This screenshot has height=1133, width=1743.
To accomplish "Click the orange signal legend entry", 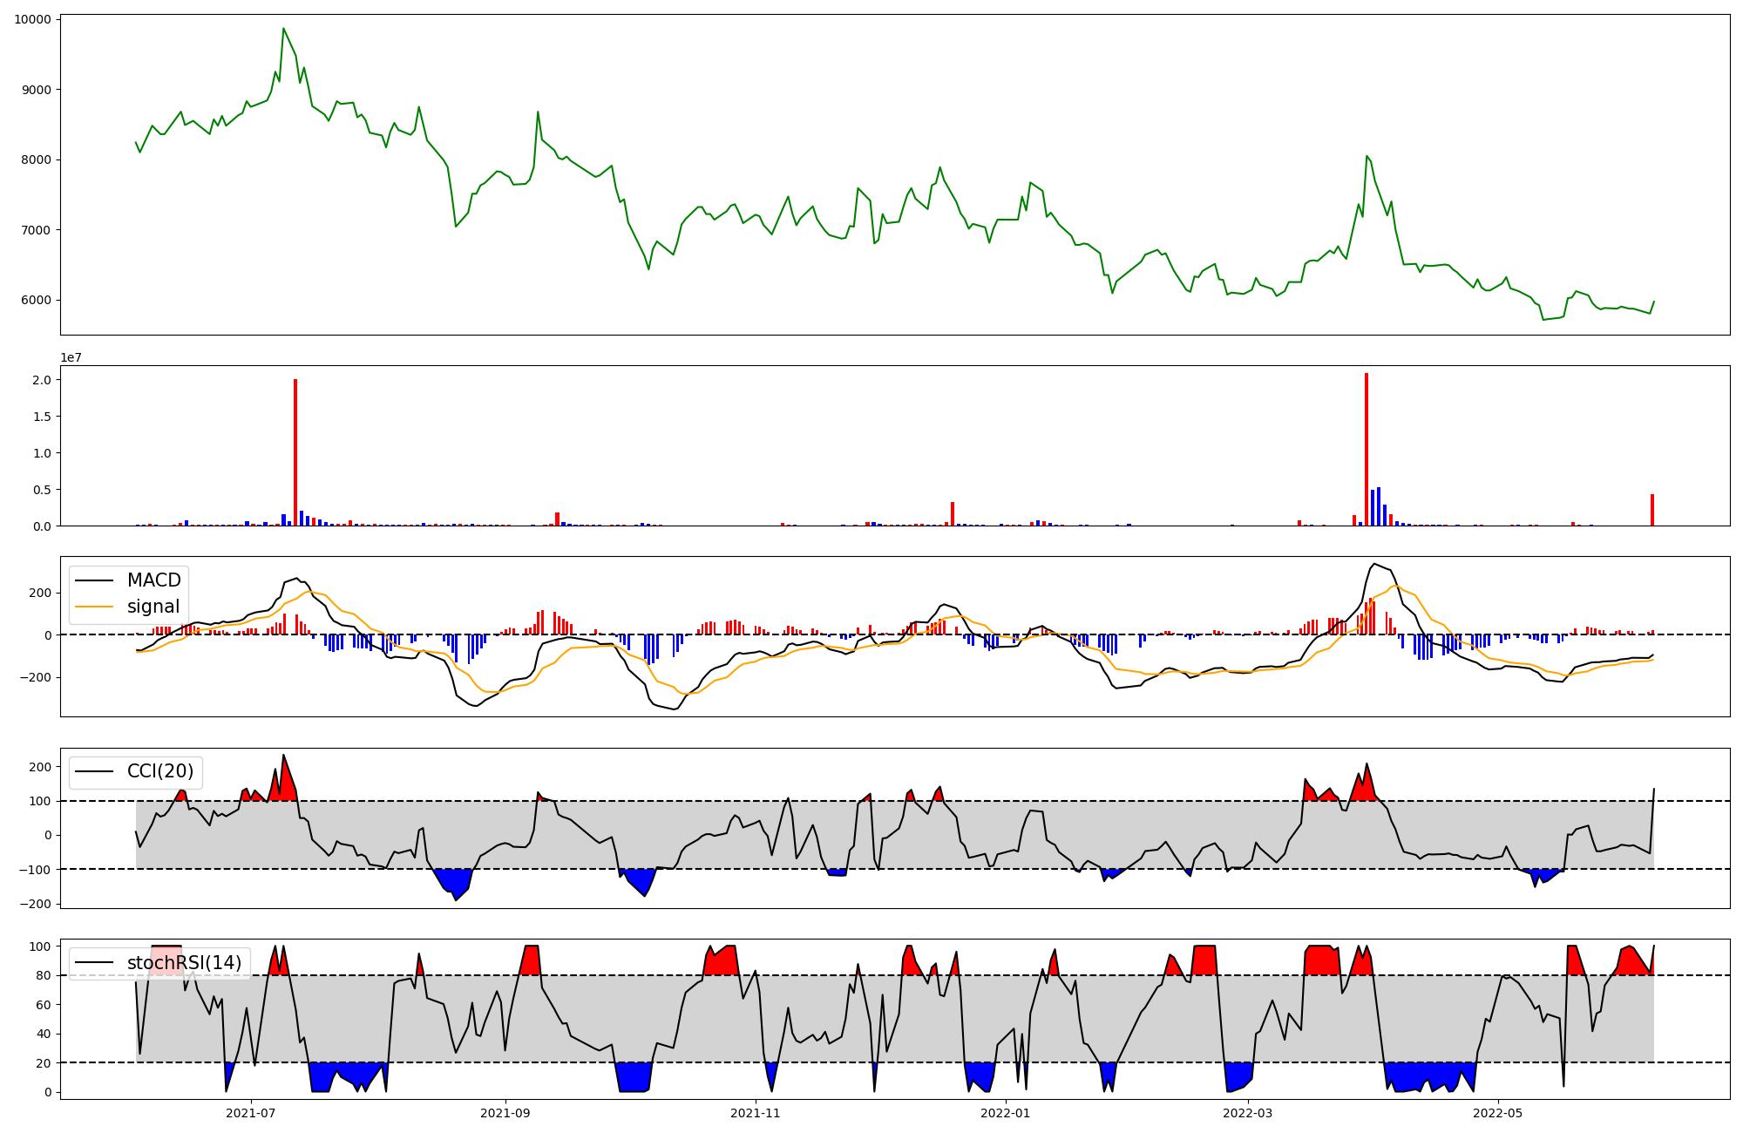I will 153,607.
